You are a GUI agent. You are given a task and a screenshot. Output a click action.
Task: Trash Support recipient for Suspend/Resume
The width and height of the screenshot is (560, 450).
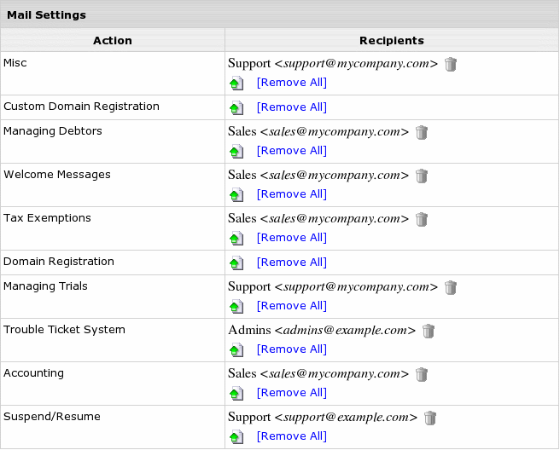coord(430,418)
